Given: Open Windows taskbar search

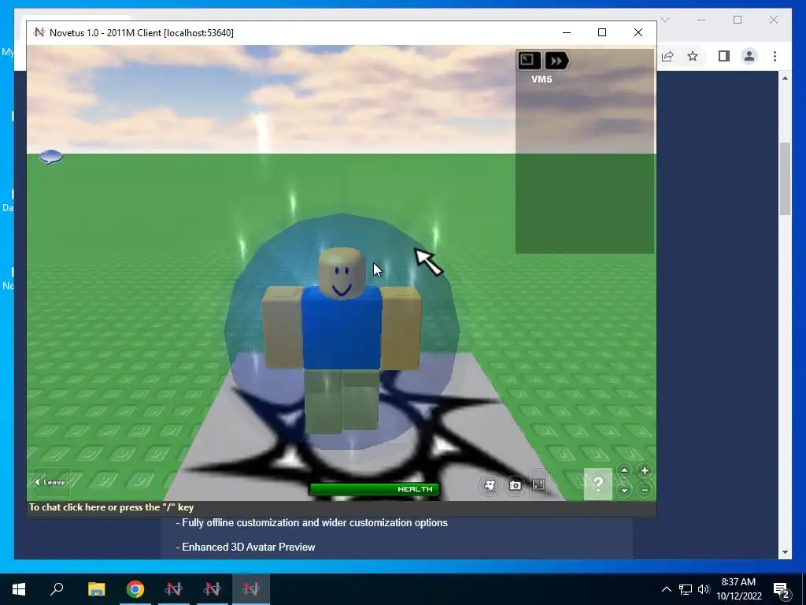Looking at the screenshot, I should click(x=57, y=589).
